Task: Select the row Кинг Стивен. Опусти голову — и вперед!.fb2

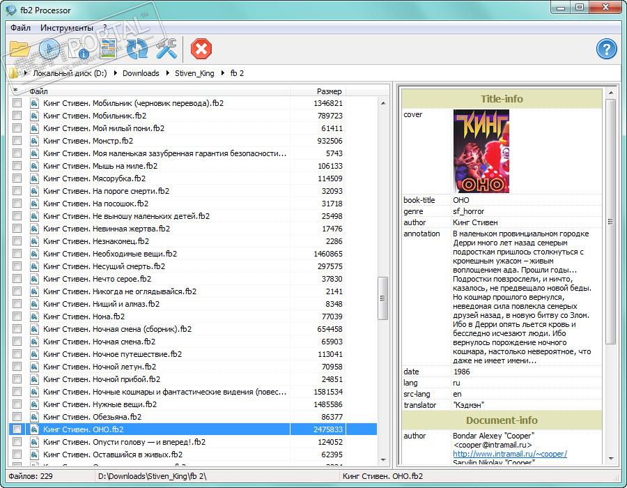Action: pos(193,442)
